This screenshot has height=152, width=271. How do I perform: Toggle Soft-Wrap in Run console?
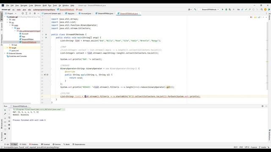pyautogui.click(x=9, y=117)
